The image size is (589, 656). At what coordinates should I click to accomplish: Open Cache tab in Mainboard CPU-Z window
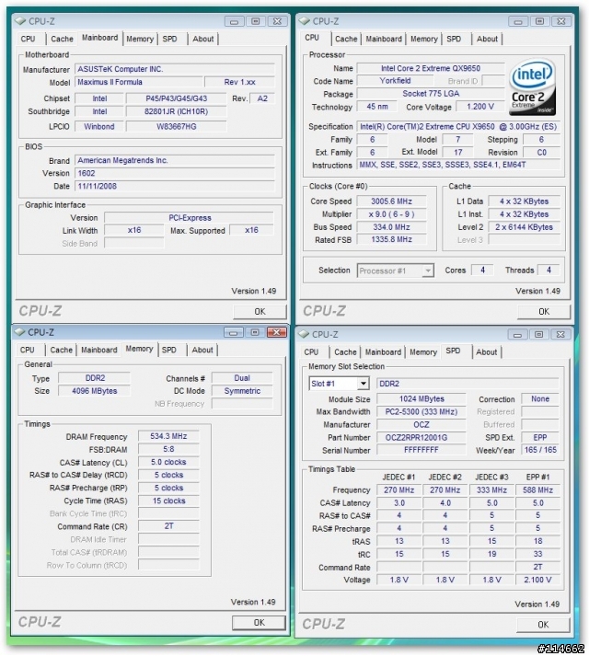click(x=62, y=39)
